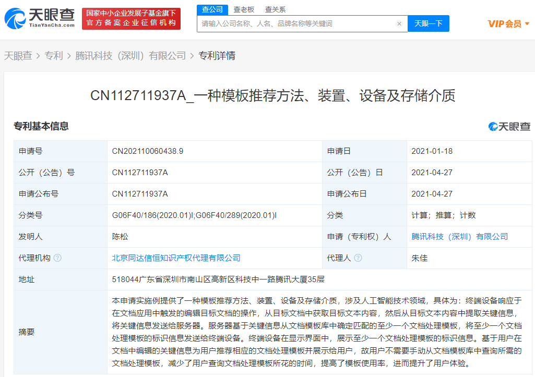Click the 发明人 row label

(x=30, y=237)
